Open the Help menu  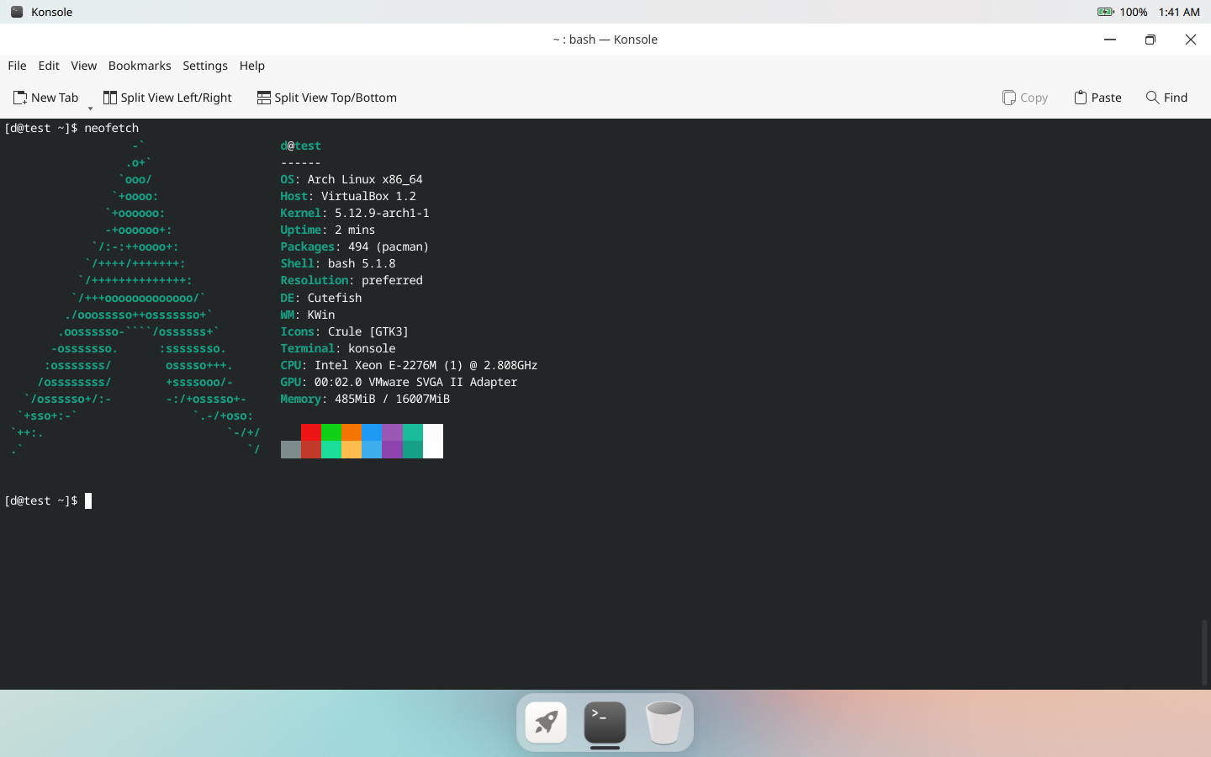click(251, 66)
